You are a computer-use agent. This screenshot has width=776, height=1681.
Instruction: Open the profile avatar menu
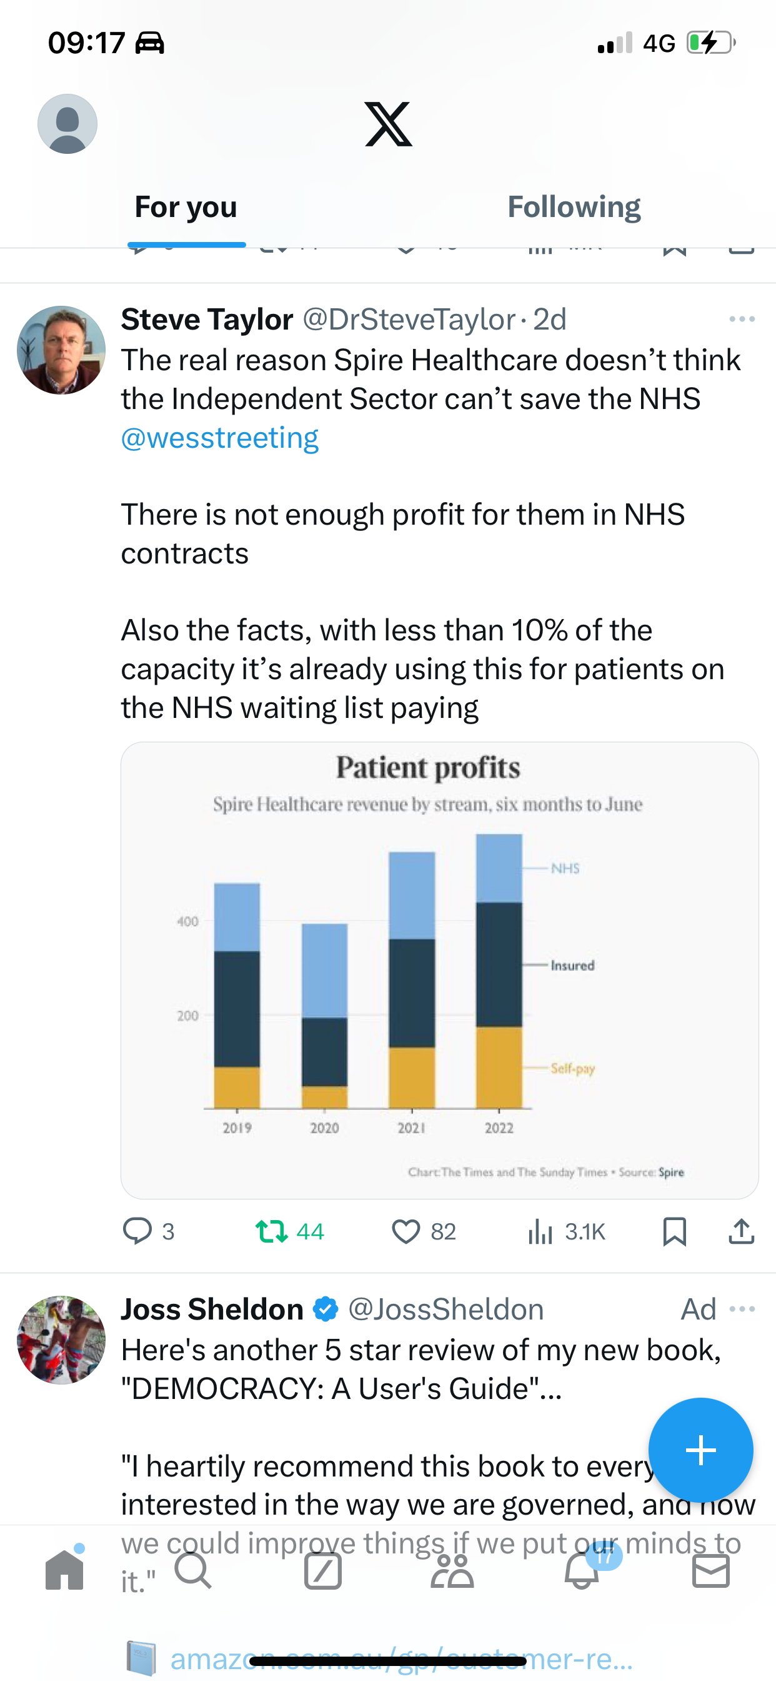click(67, 124)
